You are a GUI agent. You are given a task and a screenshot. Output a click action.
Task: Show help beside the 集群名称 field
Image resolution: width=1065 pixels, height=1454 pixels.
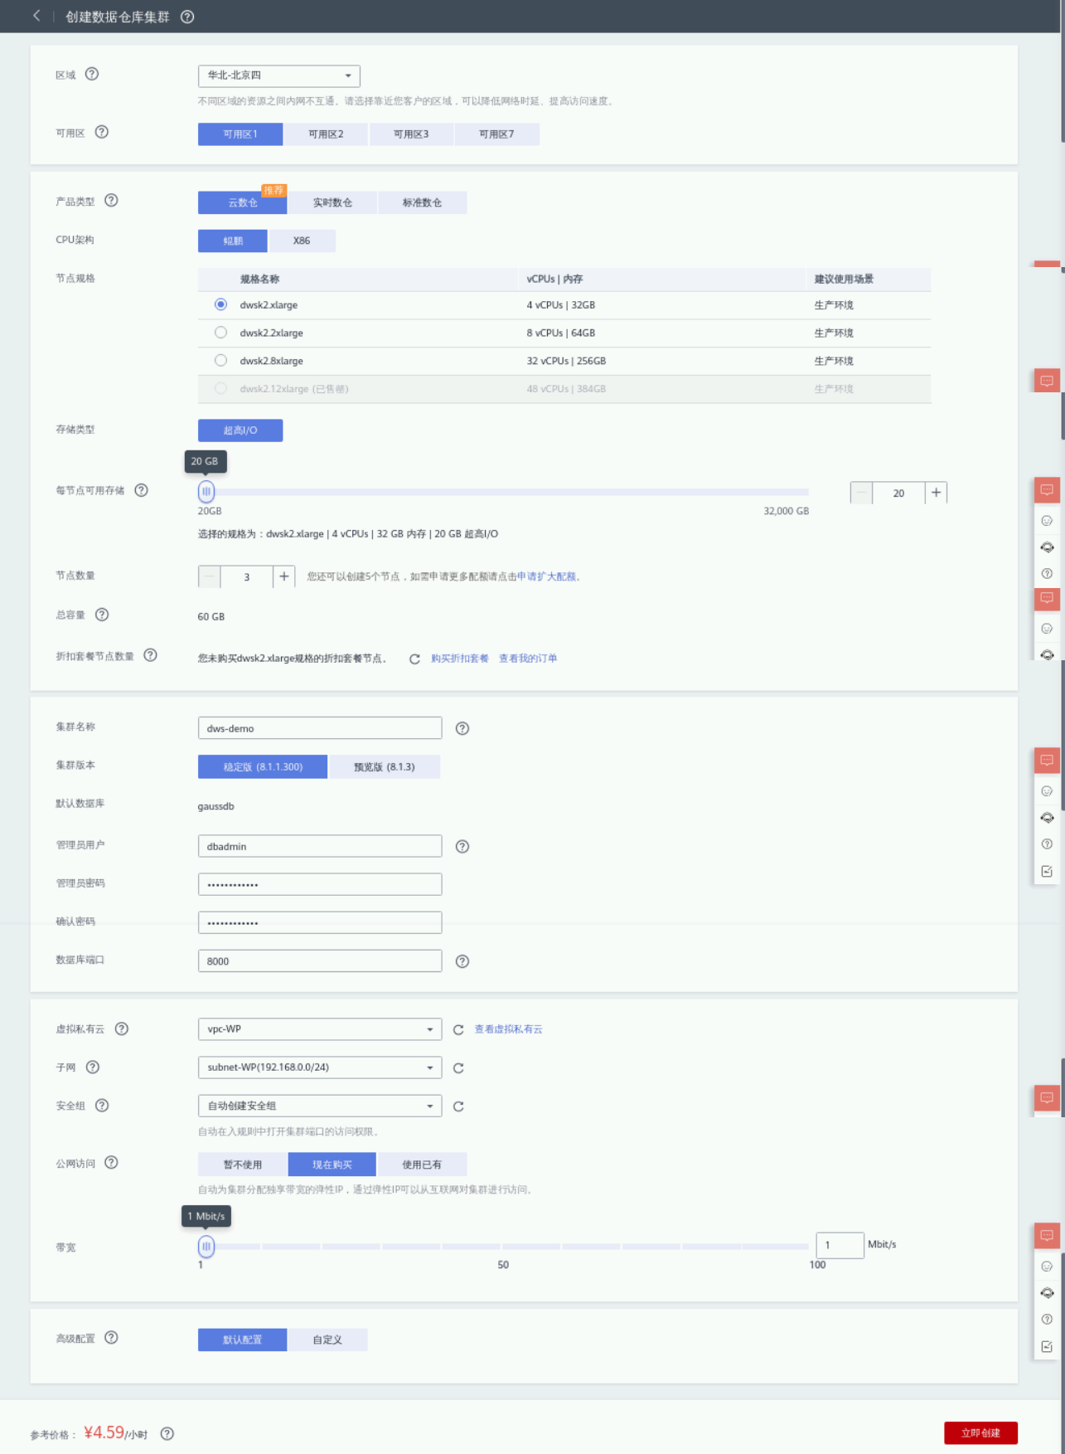tap(462, 728)
